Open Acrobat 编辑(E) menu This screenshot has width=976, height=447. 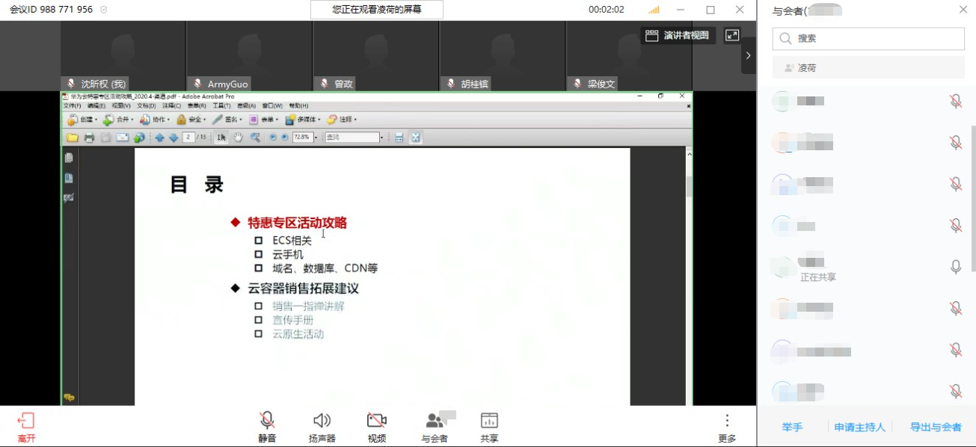(x=96, y=106)
